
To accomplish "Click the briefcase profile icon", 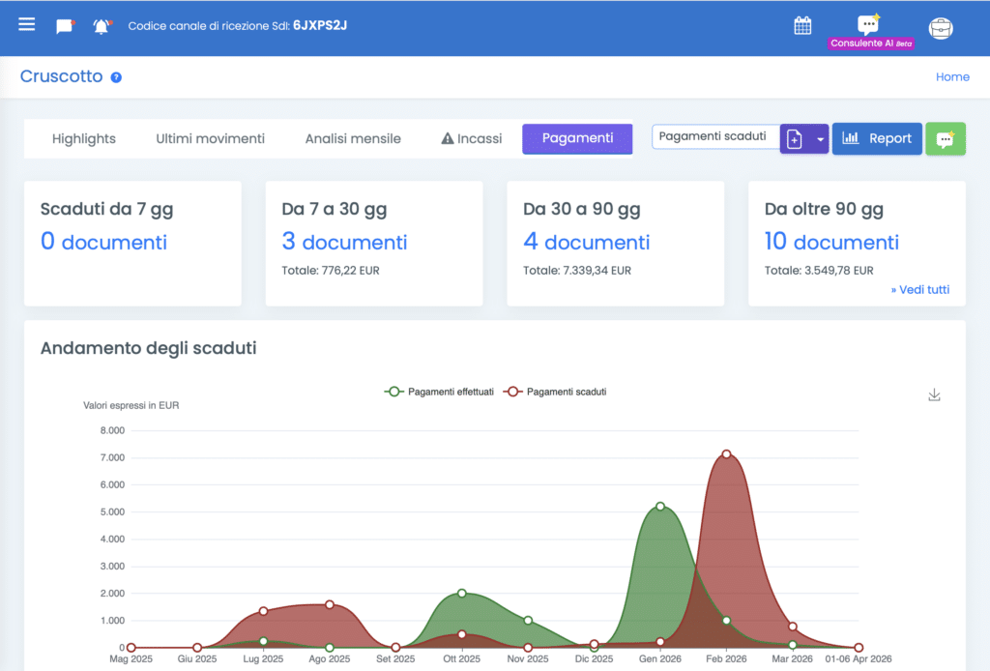I will click(940, 27).
